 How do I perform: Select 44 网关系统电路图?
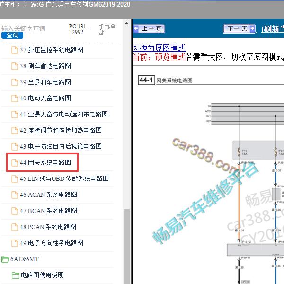click(45, 162)
